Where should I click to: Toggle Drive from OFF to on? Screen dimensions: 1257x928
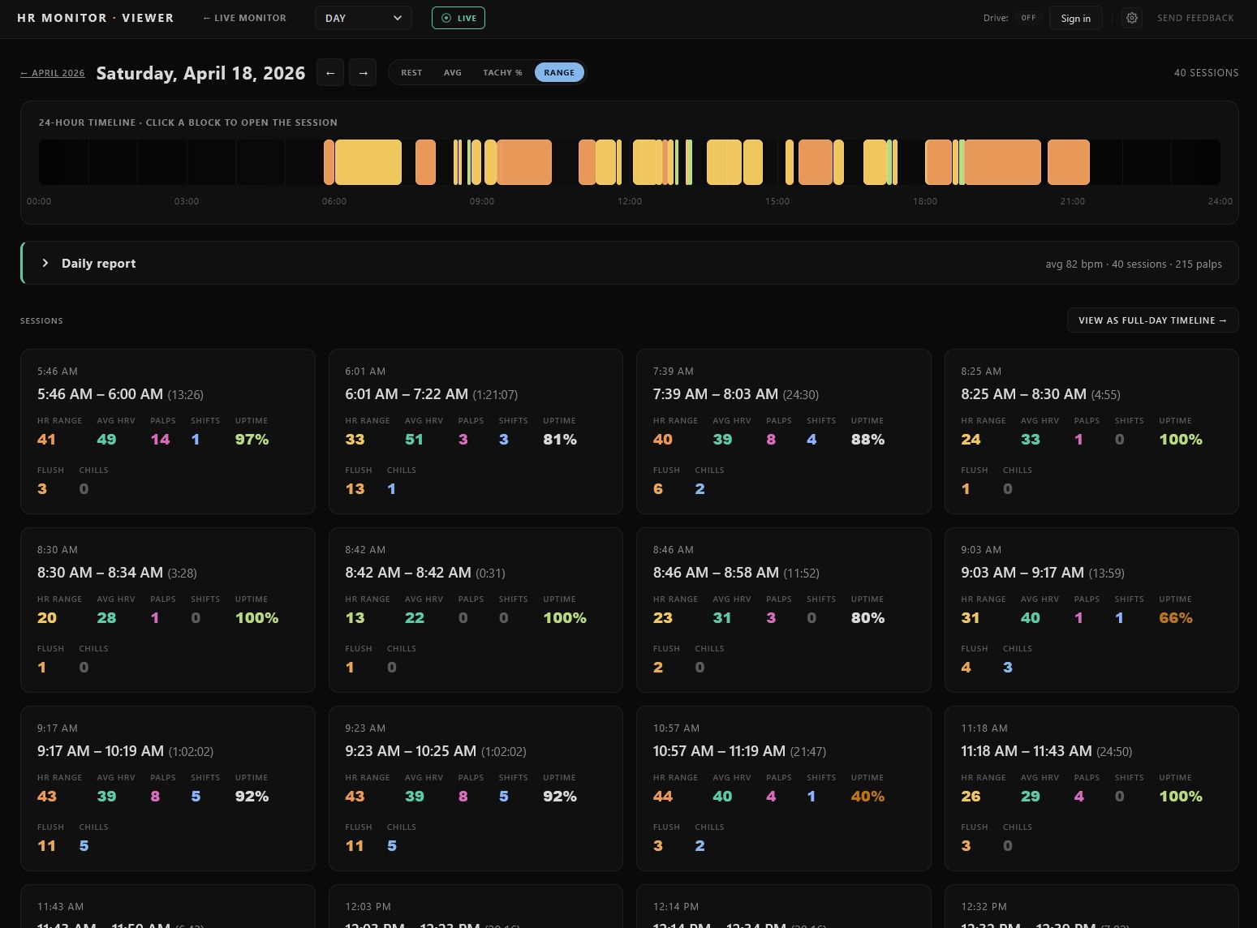pyautogui.click(x=1028, y=17)
